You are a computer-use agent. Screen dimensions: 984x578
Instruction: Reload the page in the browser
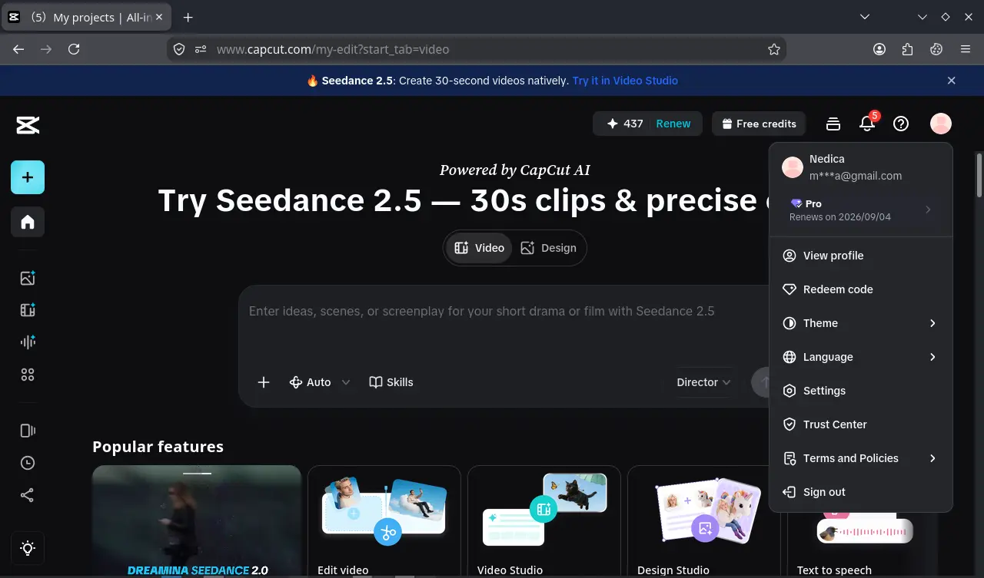74,49
